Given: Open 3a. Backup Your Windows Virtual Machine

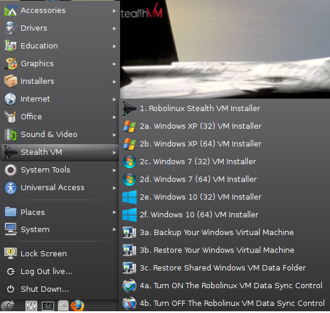Looking at the screenshot, I should tap(224, 232).
